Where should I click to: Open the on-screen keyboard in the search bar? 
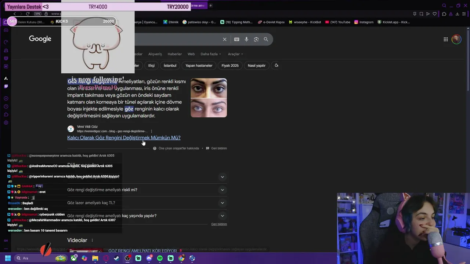(237, 39)
